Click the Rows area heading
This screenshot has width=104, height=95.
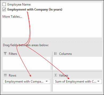[13, 75]
